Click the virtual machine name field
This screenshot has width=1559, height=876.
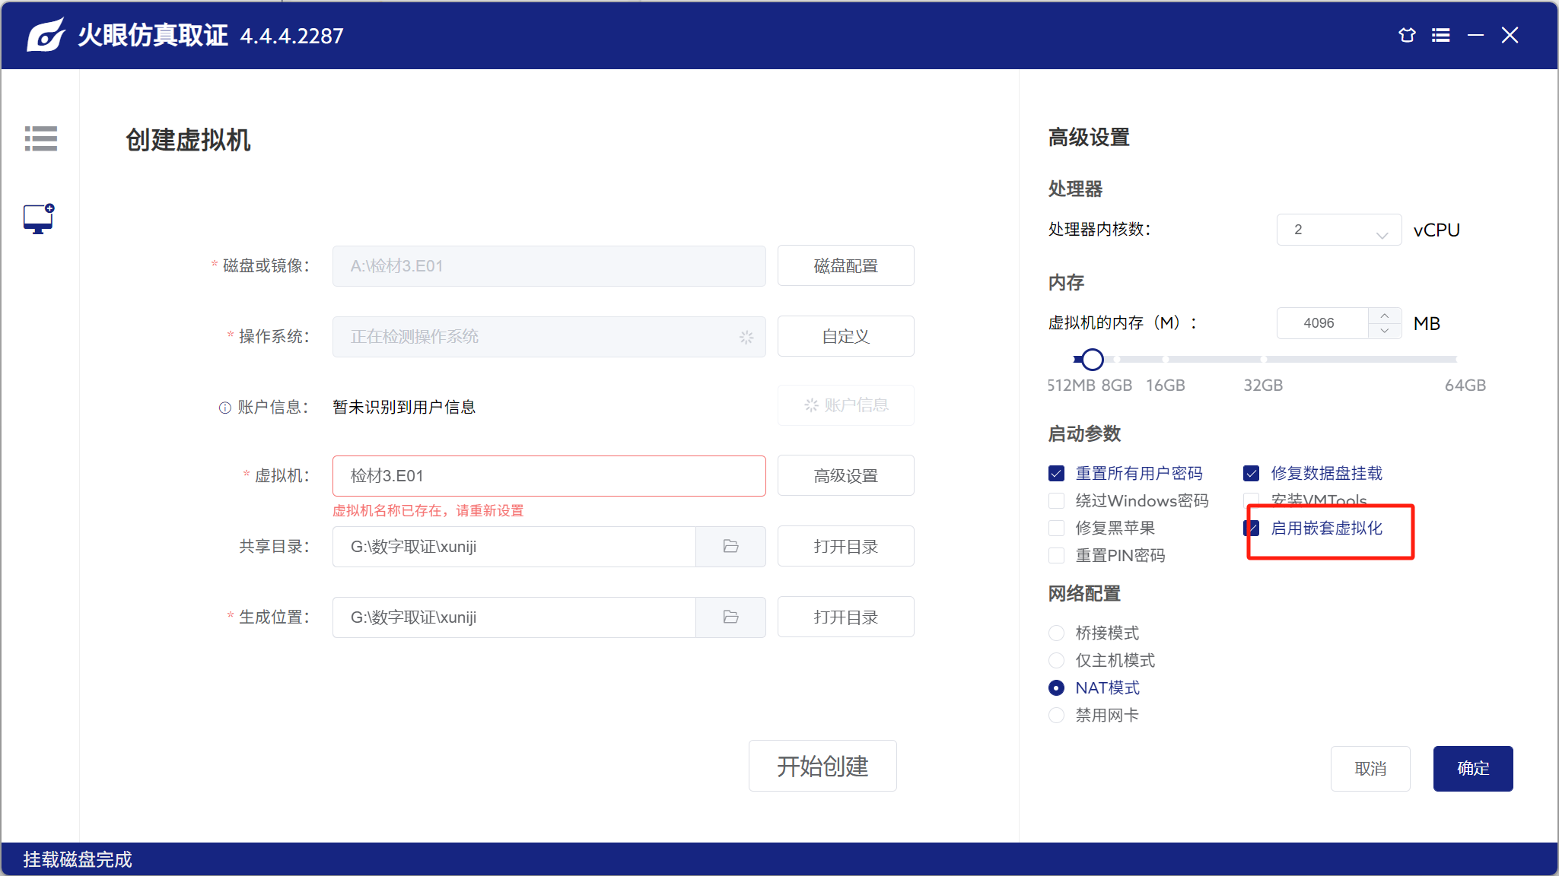pos(549,476)
